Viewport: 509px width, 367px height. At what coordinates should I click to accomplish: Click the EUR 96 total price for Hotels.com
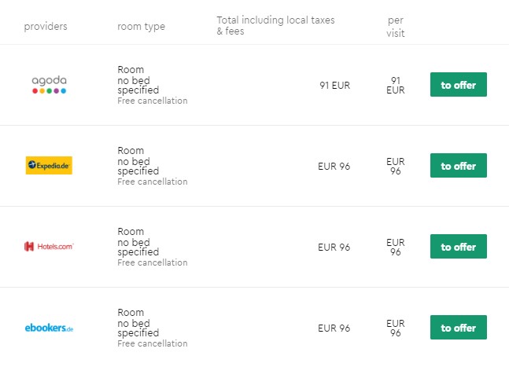[x=334, y=248]
